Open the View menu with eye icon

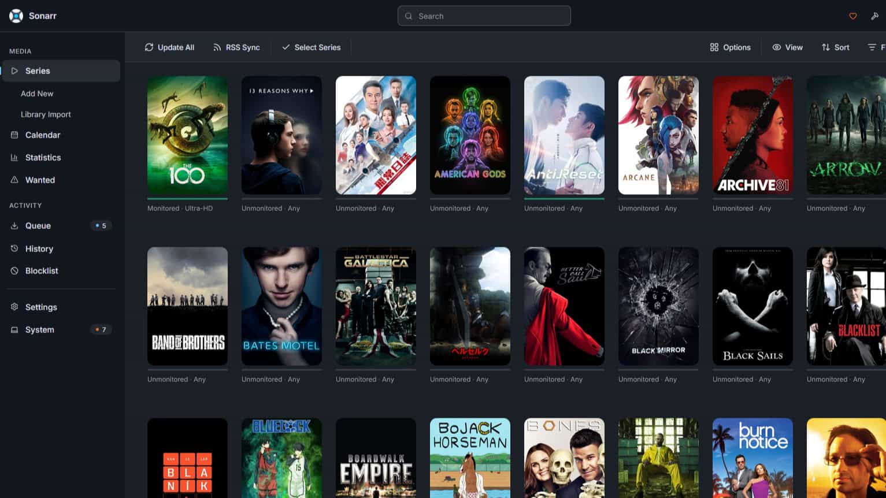(x=787, y=47)
